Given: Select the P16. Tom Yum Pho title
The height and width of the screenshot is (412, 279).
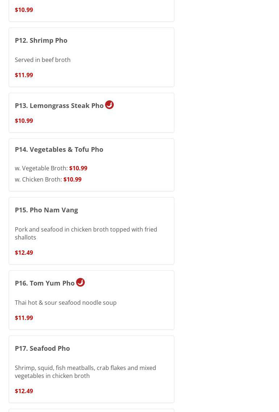Looking at the screenshot, I should coord(45,283).
